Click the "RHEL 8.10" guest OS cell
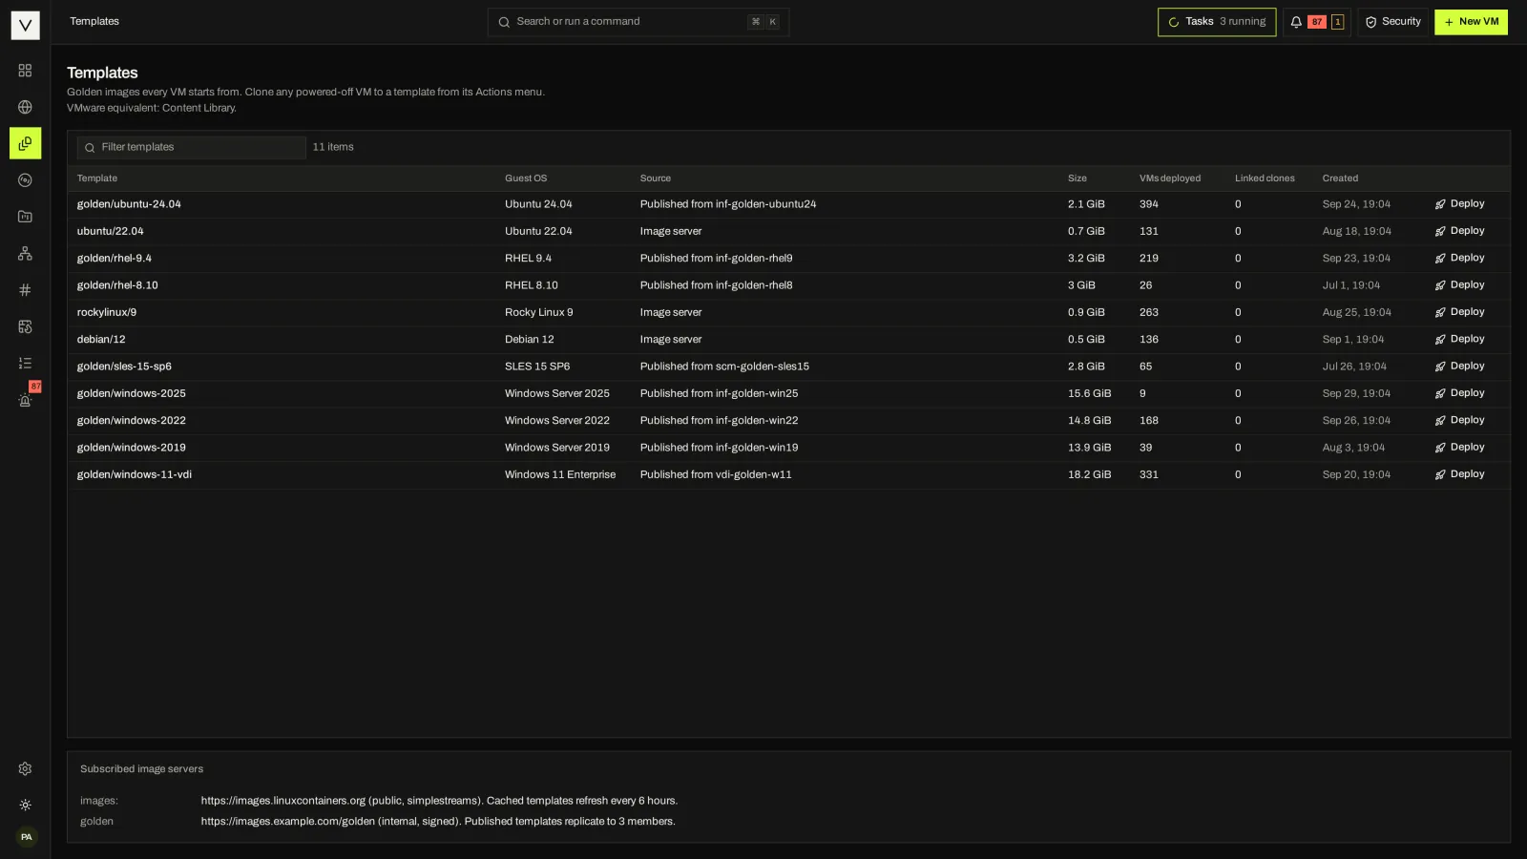Screen dimensions: 1527x859 [532, 285]
